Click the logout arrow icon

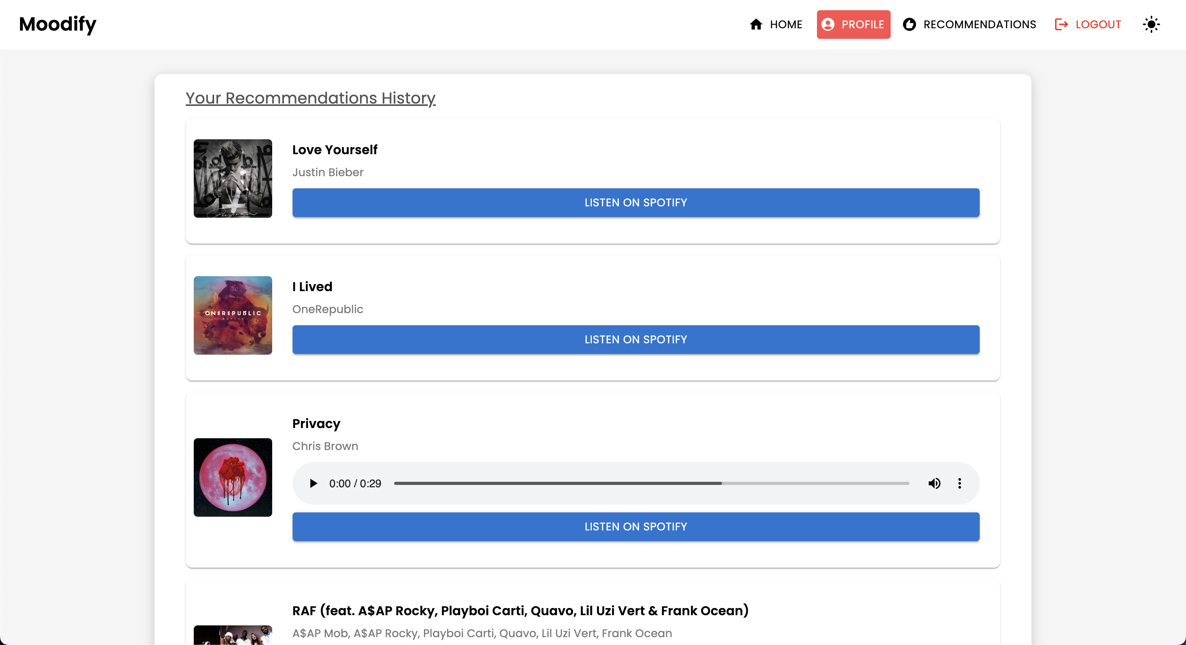click(1061, 24)
